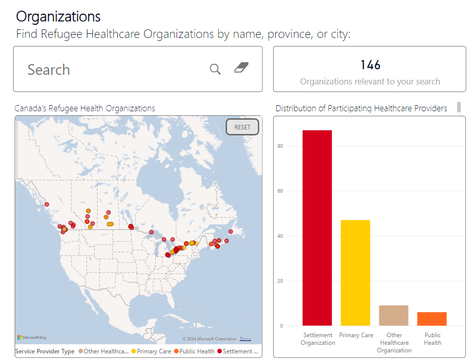Screen dimensions: 474x364
Task: Click the Microsoft Bing logo on map
Action: (32, 337)
